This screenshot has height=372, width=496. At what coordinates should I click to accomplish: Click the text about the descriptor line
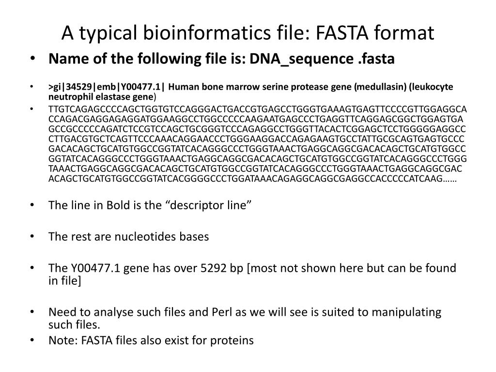(x=150, y=205)
